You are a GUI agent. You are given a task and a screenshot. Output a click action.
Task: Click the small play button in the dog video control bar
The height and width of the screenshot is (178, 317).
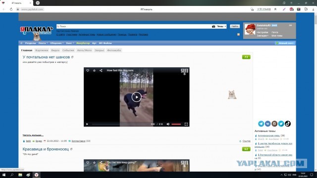[87, 124]
